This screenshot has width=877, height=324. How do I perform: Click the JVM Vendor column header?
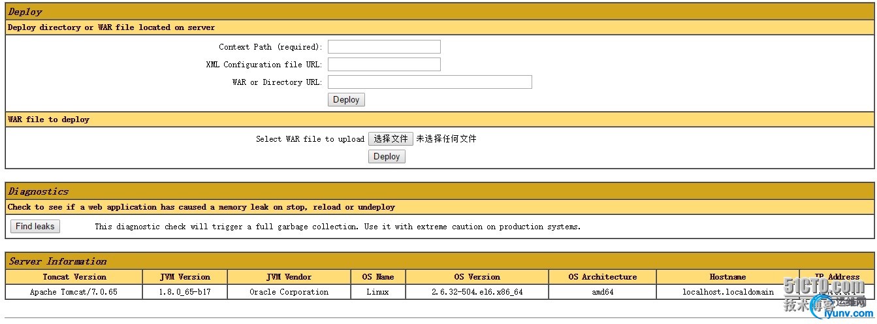[289, 277]
